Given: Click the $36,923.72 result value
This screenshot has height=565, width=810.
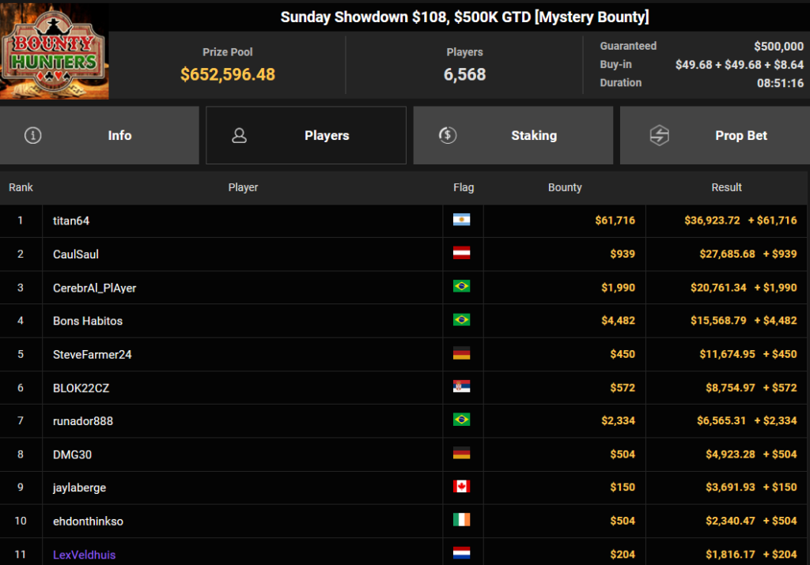Looking at the screenshot, I should pyautogui.click(x=712, y=220).
